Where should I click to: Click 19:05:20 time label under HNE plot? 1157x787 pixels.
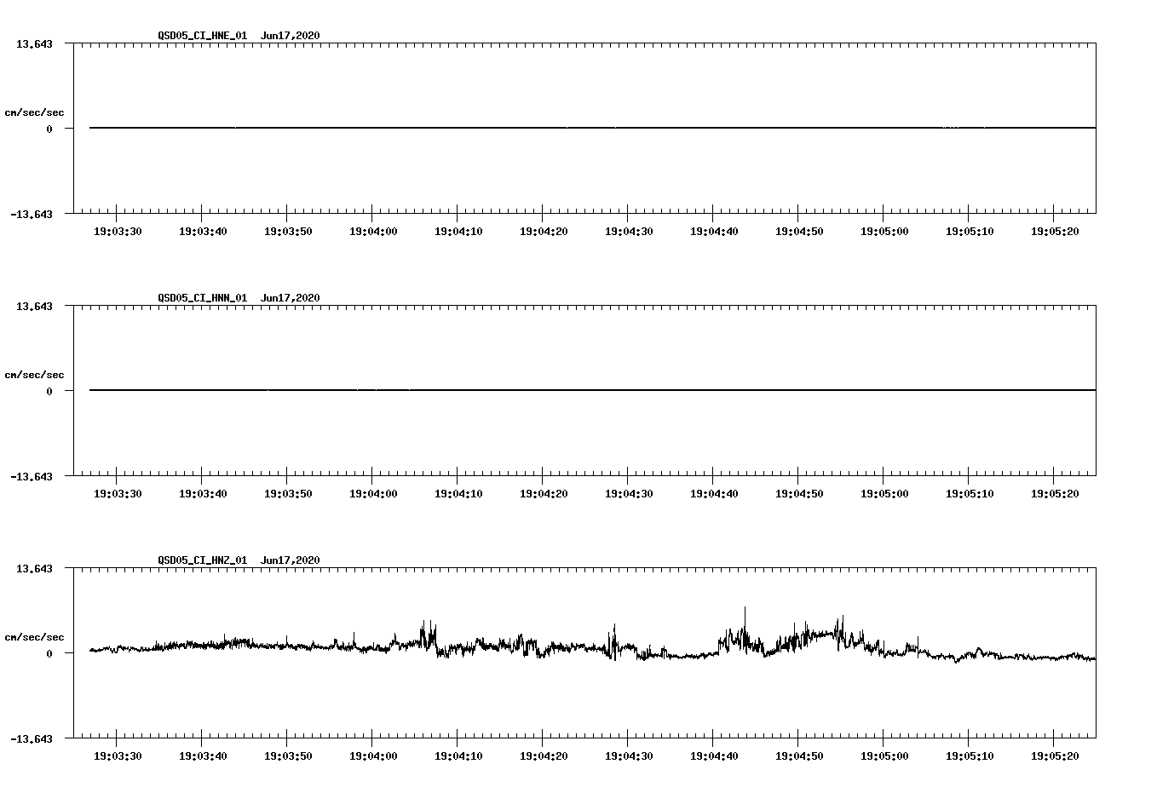(1055, 231)
